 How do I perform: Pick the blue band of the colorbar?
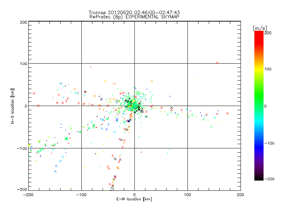point(259,141)
